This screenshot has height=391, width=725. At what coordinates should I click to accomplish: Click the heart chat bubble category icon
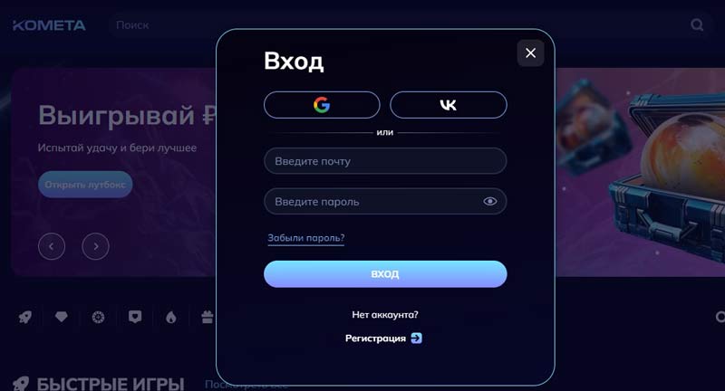click(x=135, y=317)
